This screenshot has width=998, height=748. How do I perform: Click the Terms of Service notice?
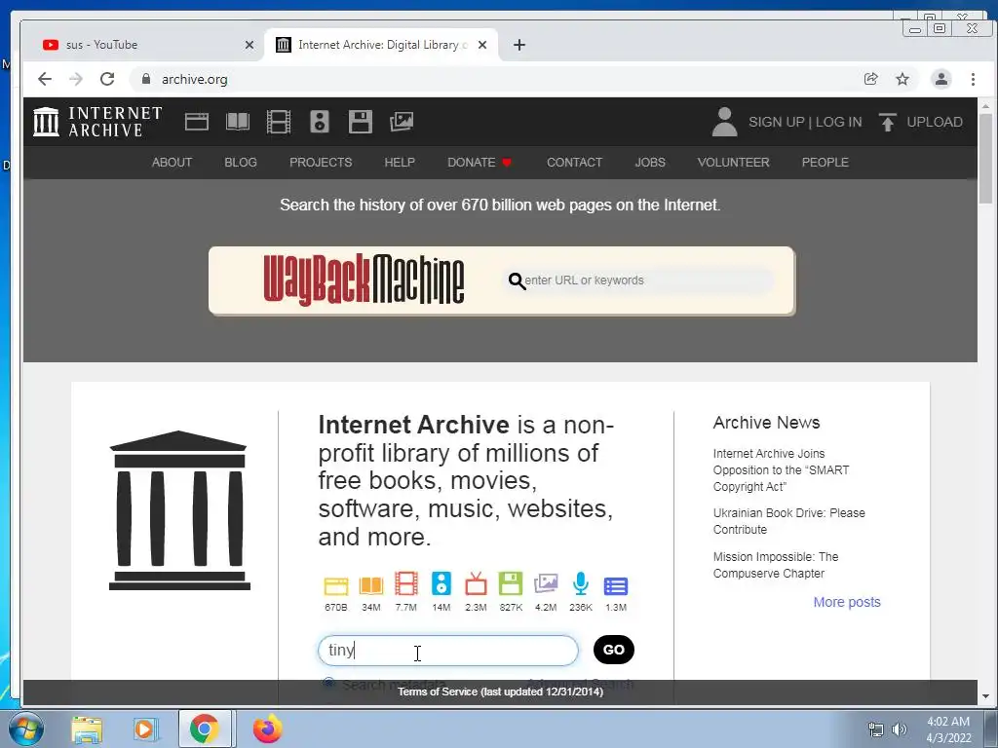500,692
